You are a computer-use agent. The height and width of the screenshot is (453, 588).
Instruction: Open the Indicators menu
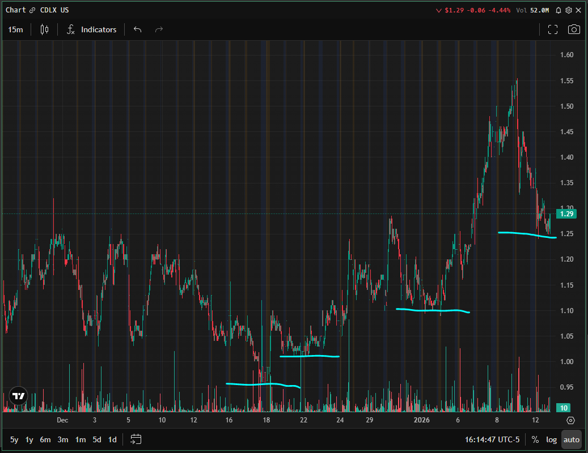point(91,29)
